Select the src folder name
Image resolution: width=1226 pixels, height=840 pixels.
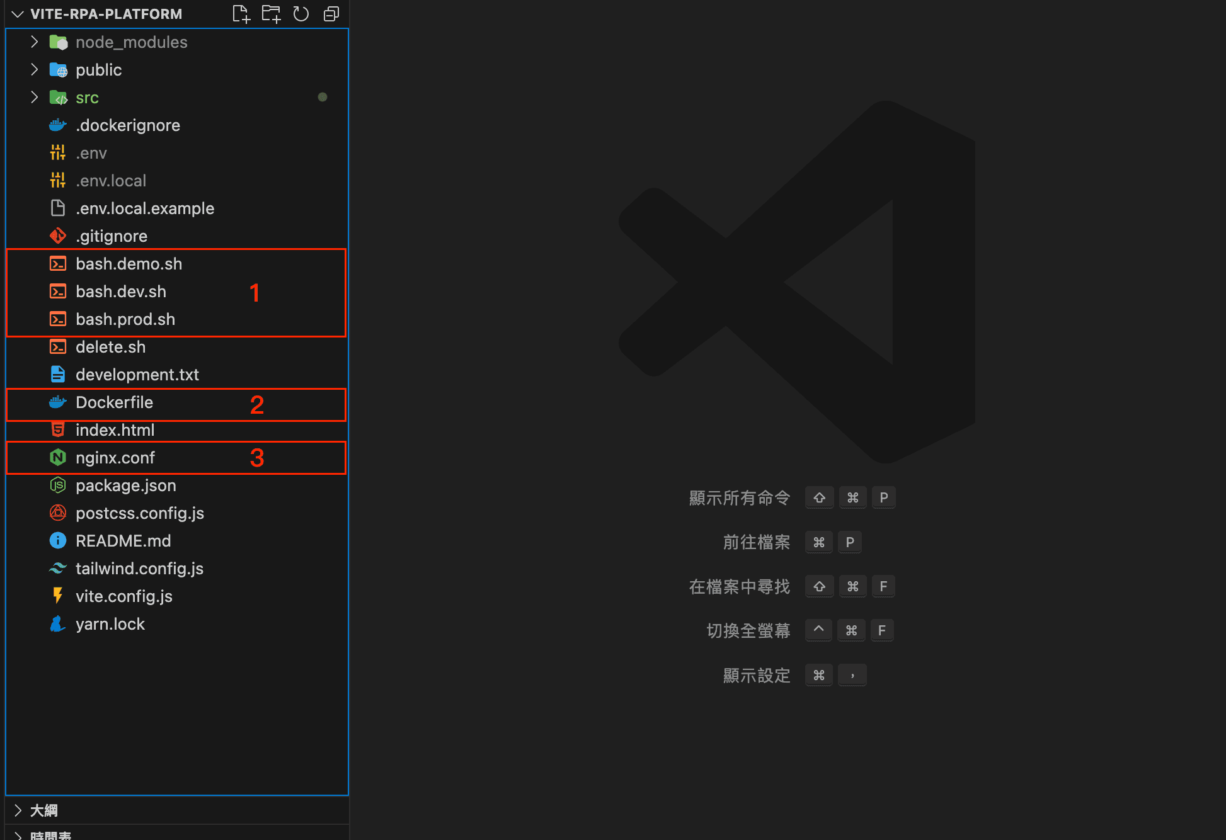pyautogui.click(x=87, y=98)
